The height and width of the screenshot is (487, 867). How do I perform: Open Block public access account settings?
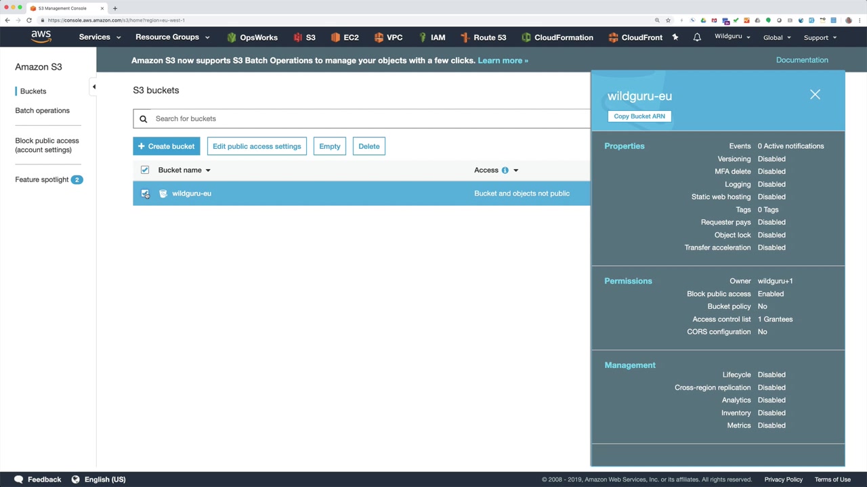coord(47,145)
